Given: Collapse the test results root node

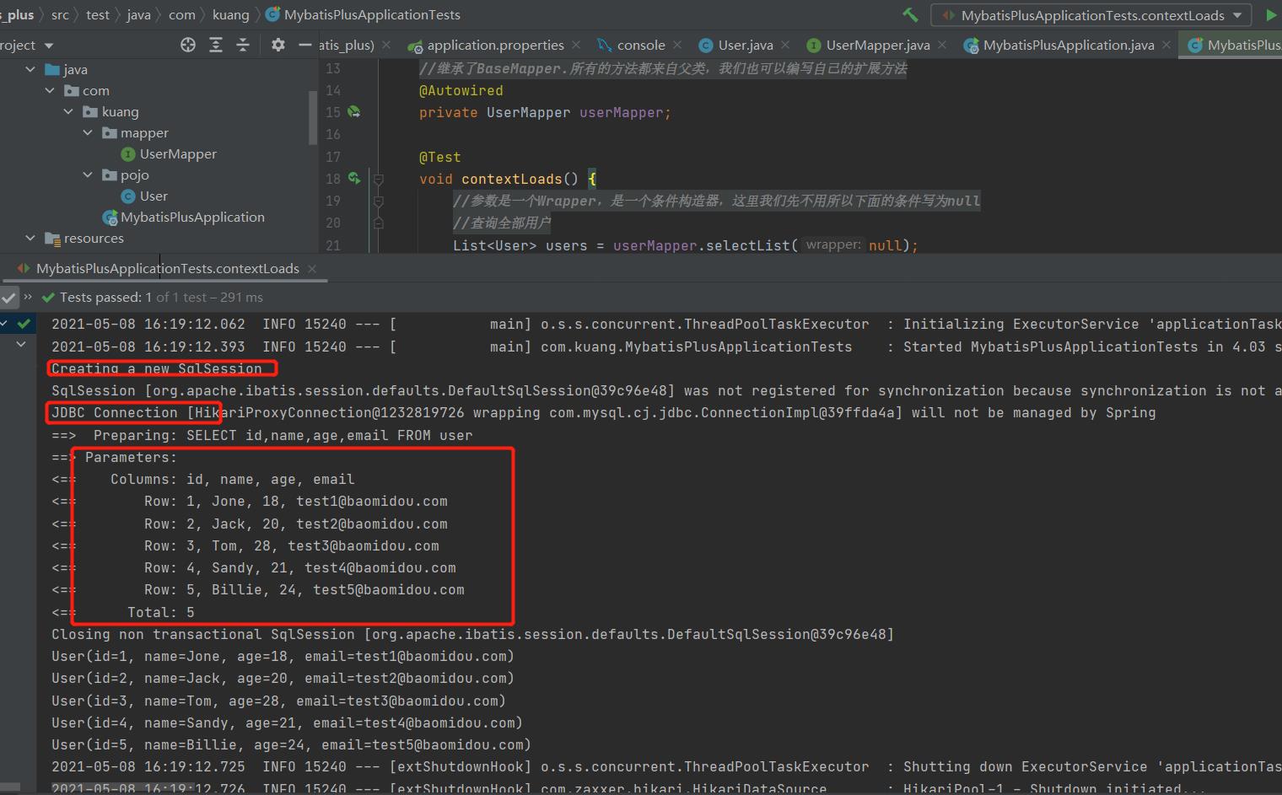Looking at the screenshot, I should pos(4,323).
